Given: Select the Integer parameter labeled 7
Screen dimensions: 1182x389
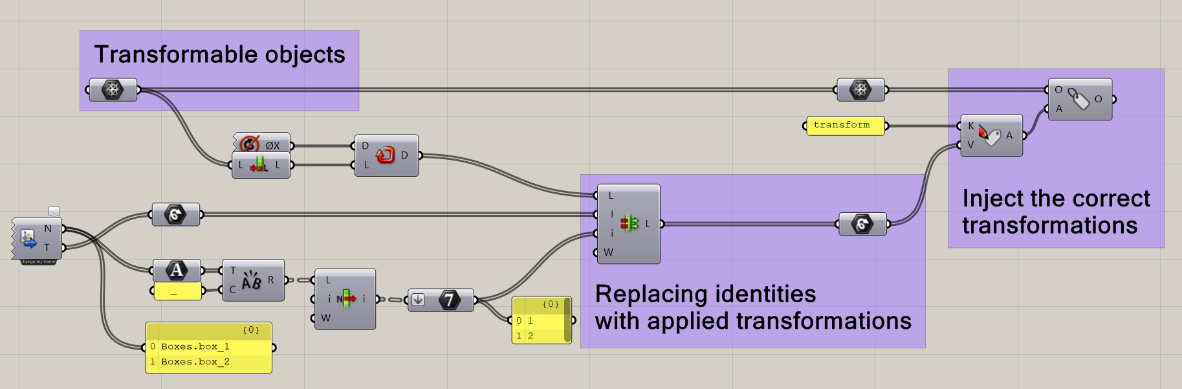Looking at the screenshot, I should click(x=450, y=300).
